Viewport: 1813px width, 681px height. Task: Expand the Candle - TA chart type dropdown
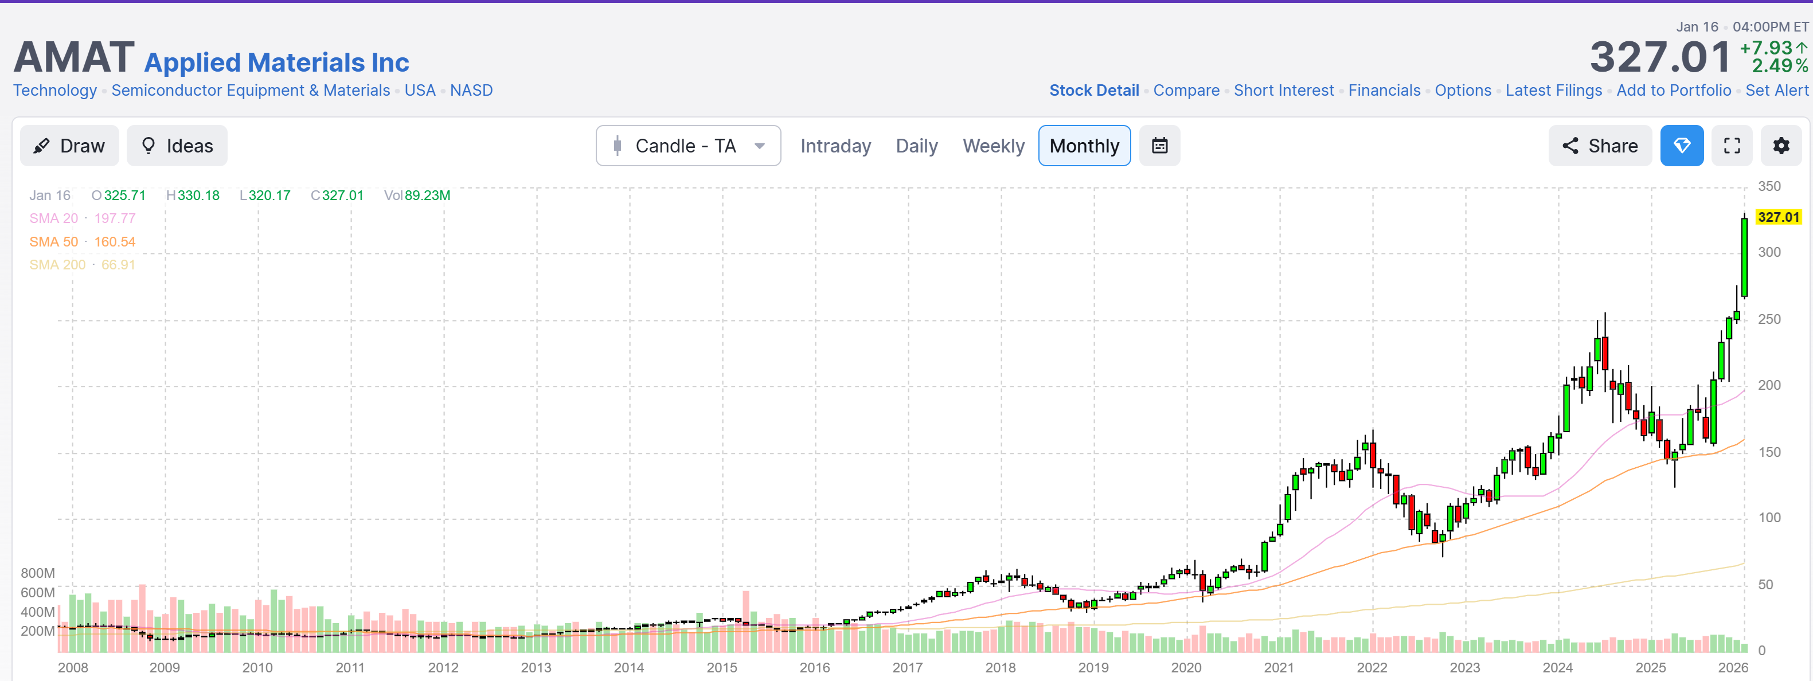point(687,146)
